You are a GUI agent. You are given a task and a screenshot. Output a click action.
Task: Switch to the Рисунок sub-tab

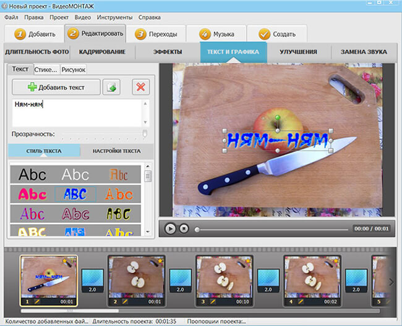[x=74, y=70]
